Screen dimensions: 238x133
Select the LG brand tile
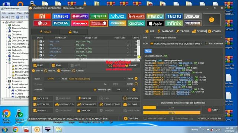42,23
